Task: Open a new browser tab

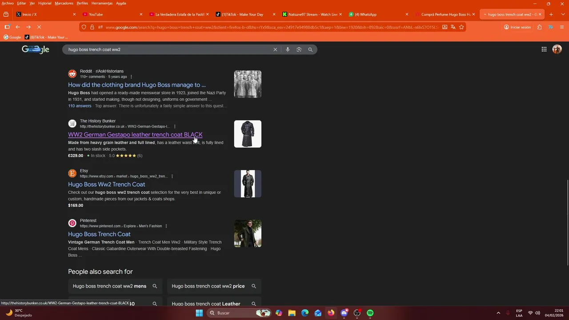Action: pyautogui.click(x=551, y=14)
